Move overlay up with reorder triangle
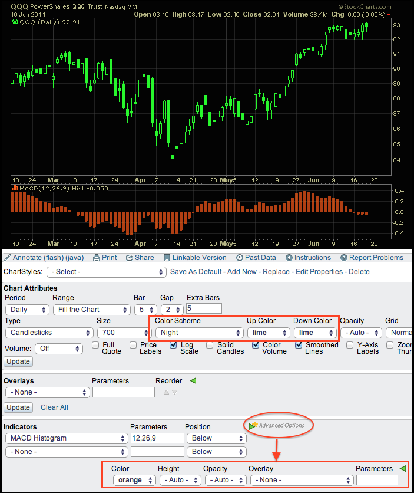The height and width of the screenshot is (493, 414). [x=166, y=392]
